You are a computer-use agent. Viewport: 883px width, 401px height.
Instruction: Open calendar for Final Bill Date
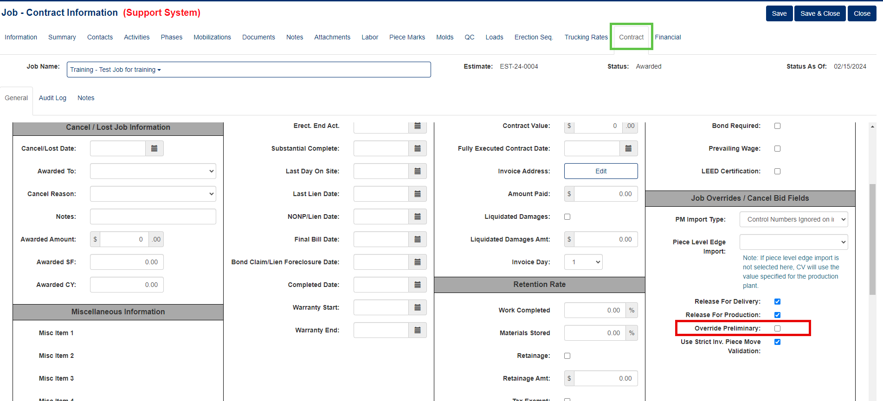tap(418, 239)
